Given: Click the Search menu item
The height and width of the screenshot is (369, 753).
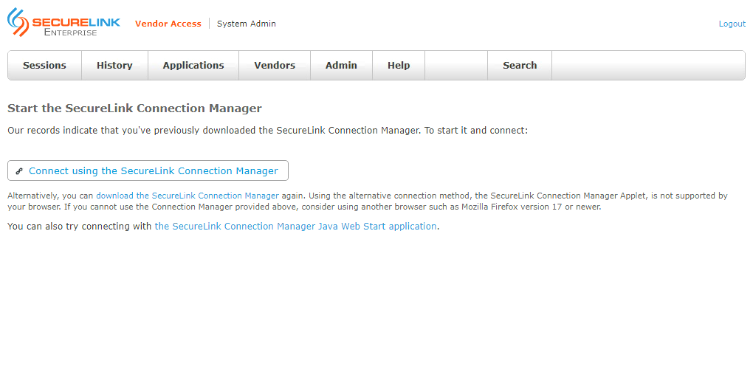Looking at the screenshot, I should pos(520,66).
